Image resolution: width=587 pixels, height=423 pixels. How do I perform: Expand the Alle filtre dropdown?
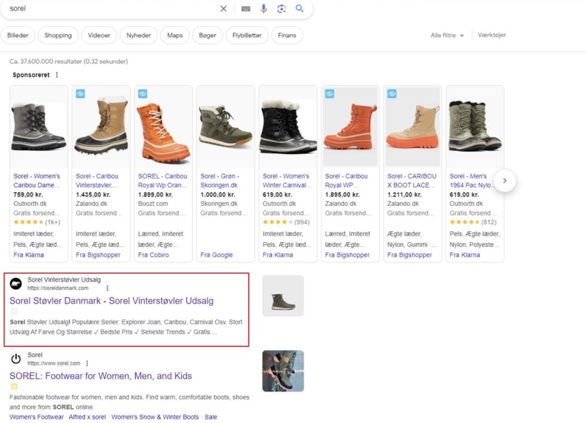[447, 36]
